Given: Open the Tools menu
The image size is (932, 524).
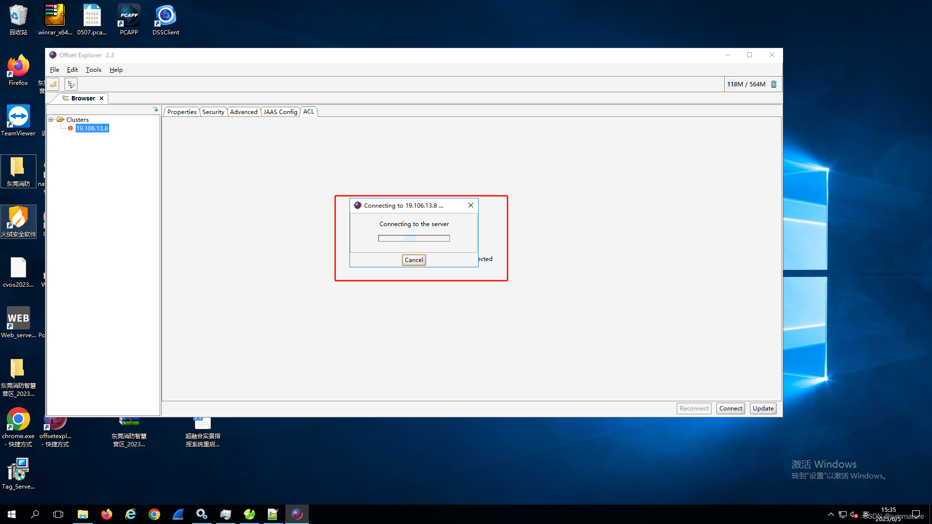Looking at the screenshot, I should point(94,70).
